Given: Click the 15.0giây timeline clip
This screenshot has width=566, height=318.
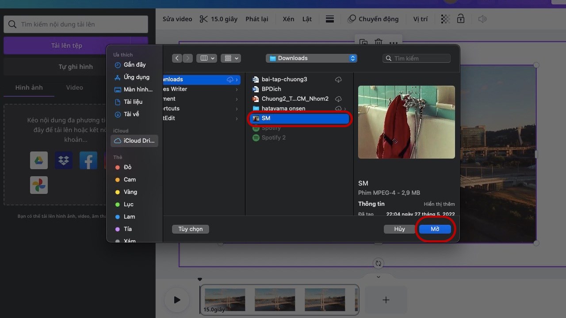Looking at the screenshot, I should click(x=279, y=300).
